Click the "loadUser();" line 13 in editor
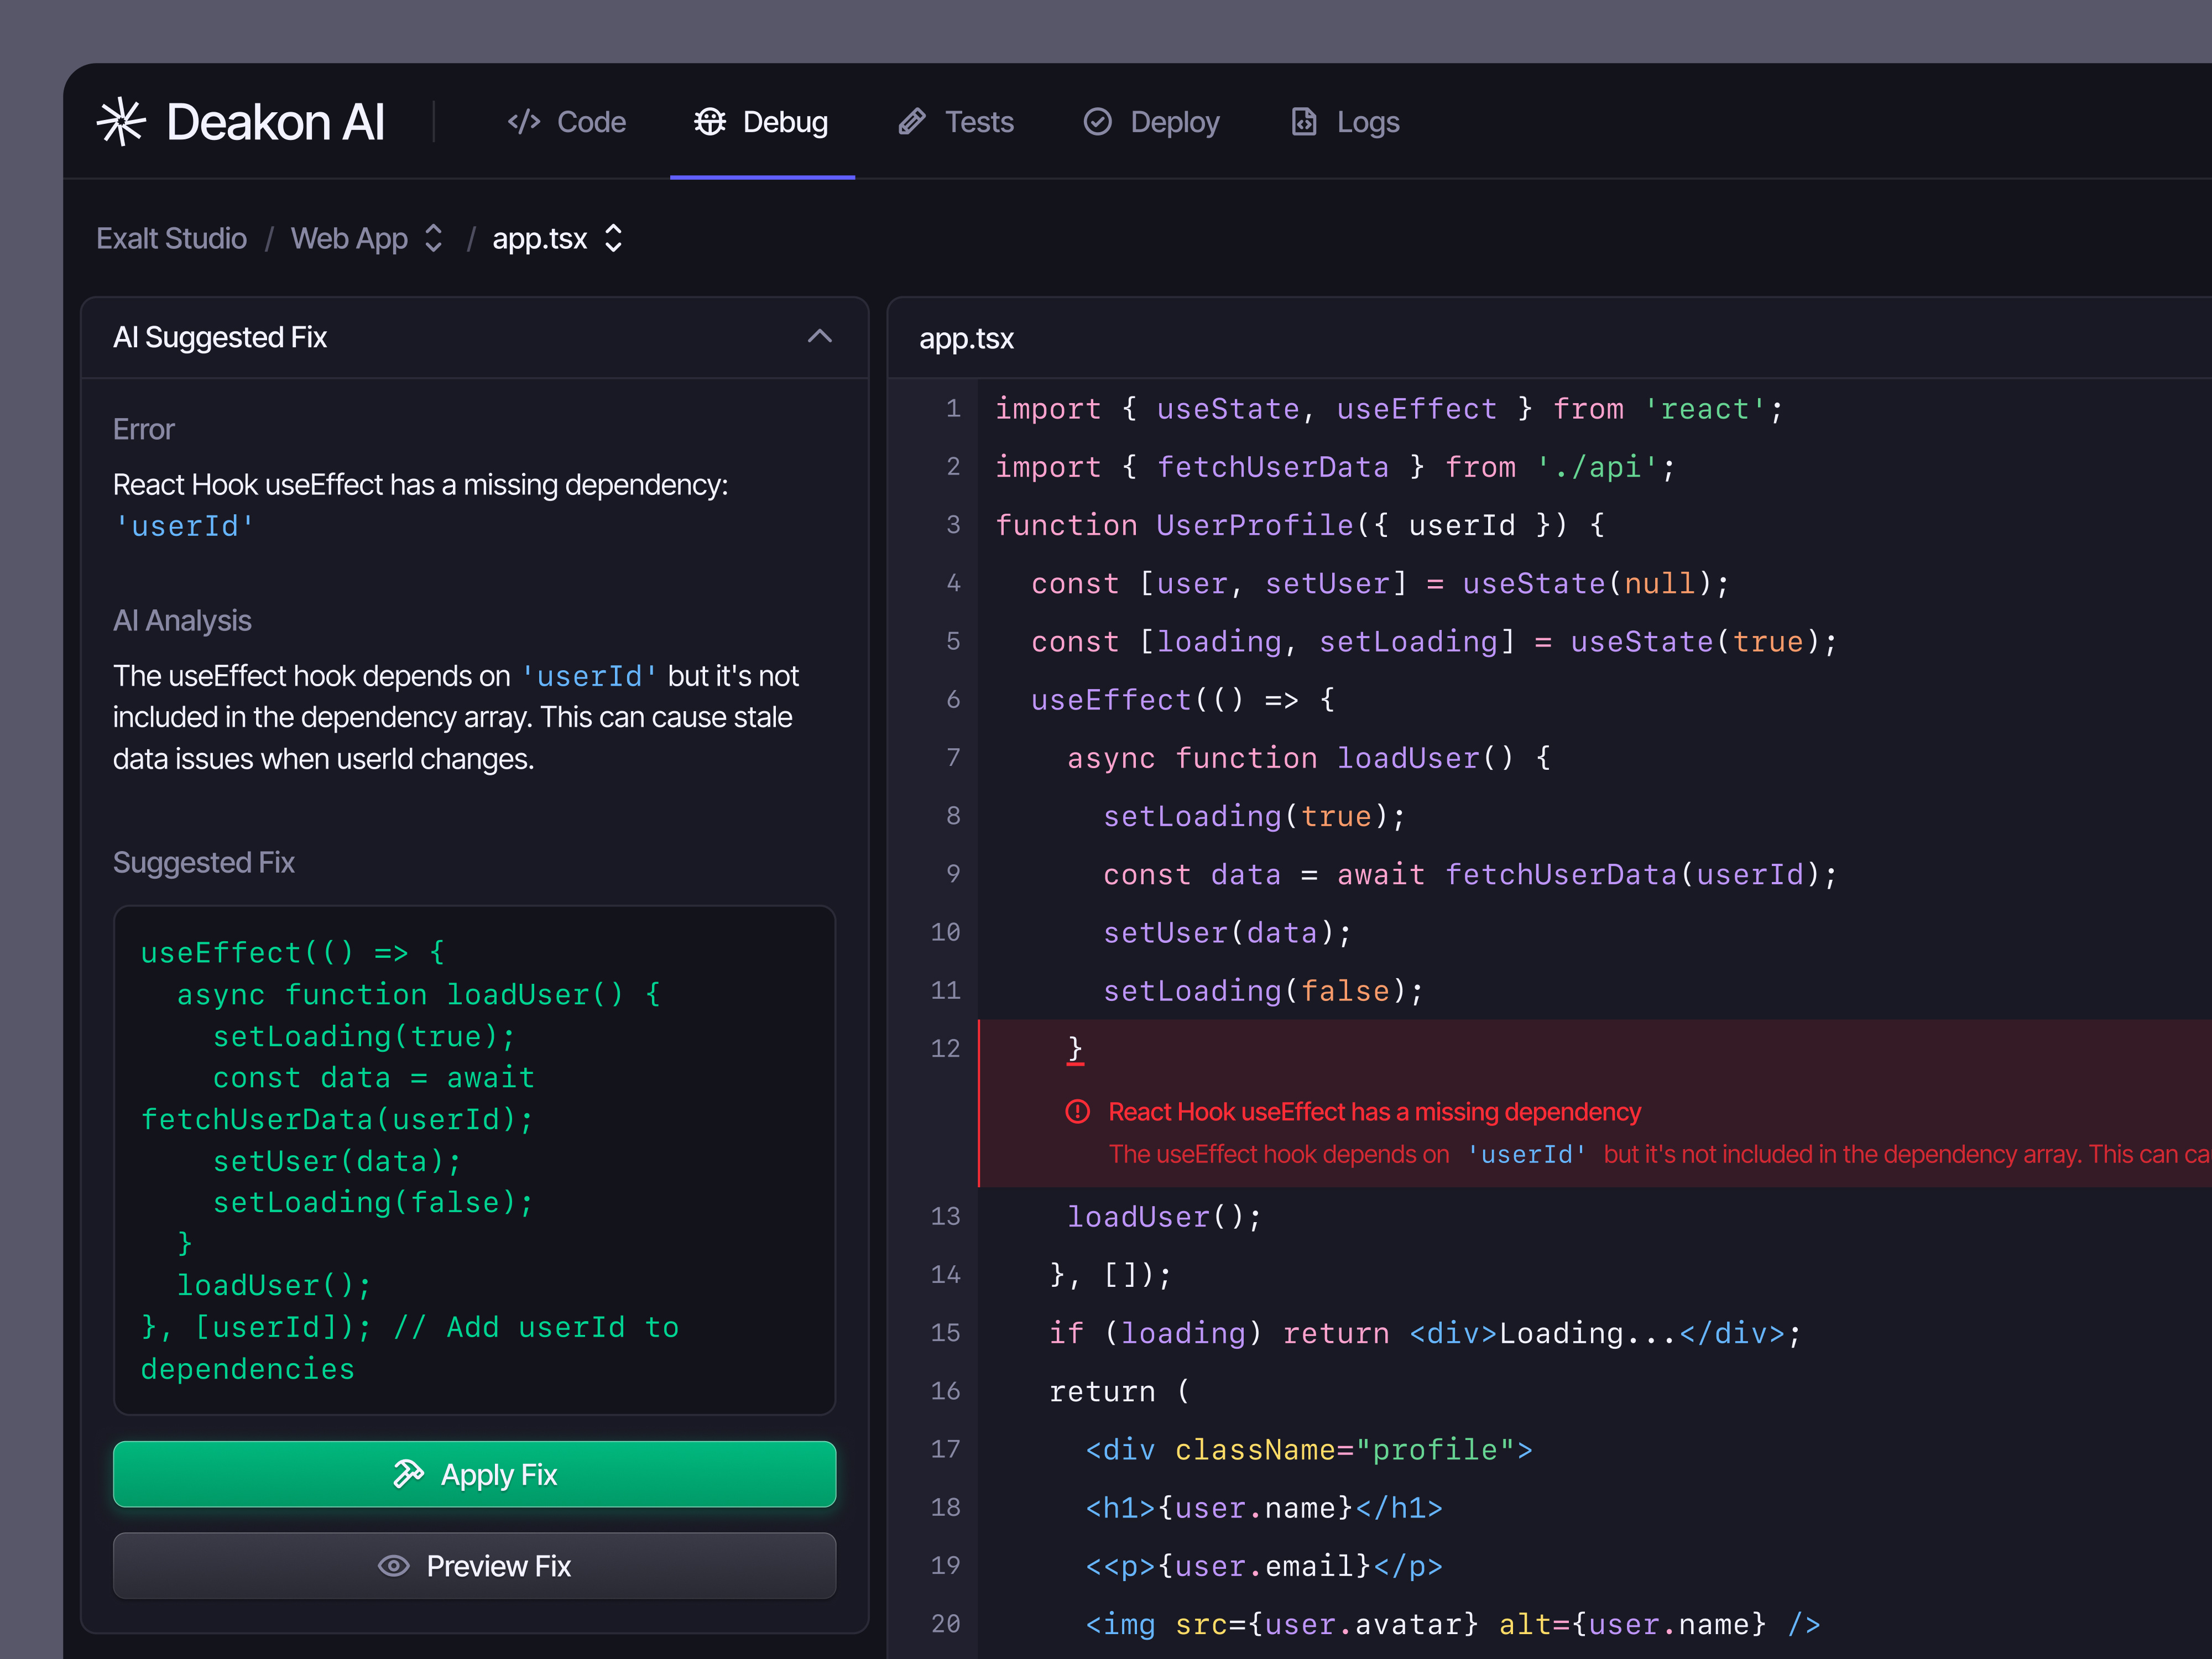Viewport: 2212px width, 1659px height. click(x=1164, y=1217)
